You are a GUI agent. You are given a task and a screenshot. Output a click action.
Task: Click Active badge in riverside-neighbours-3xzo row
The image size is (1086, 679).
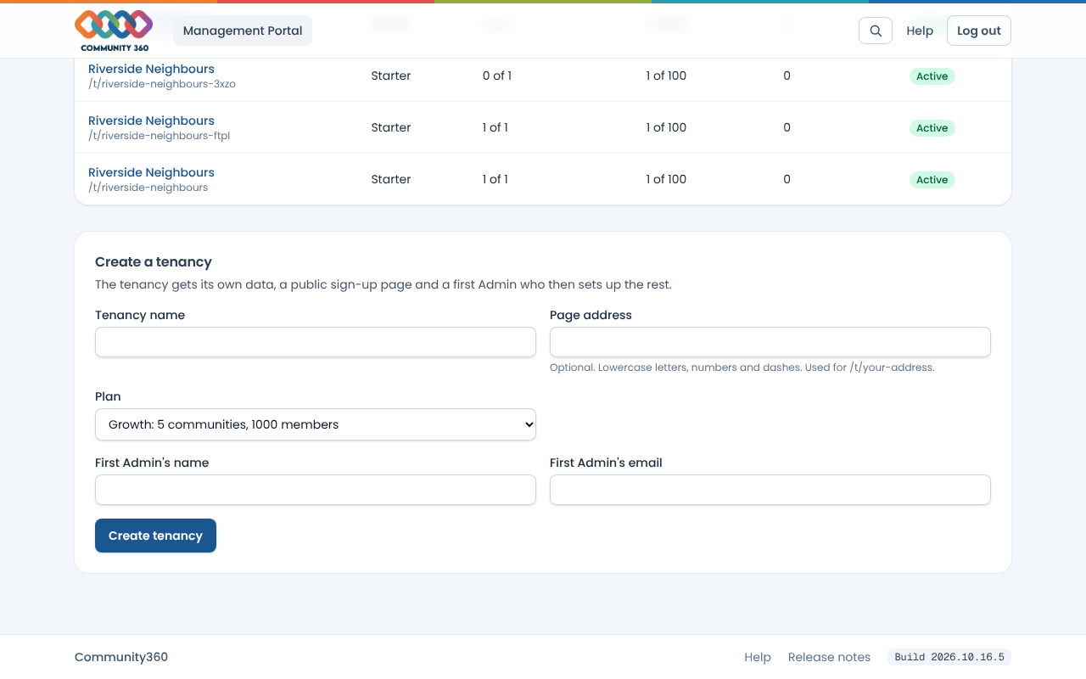tap(932, 76)
